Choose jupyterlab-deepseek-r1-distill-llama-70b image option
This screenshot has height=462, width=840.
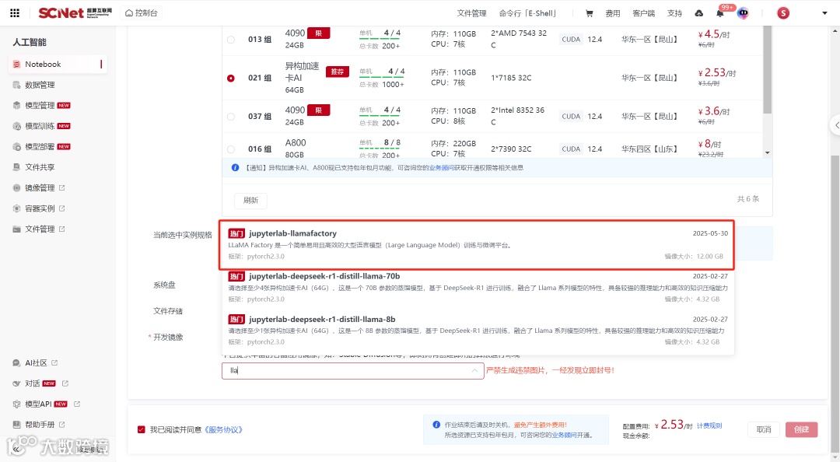[x=477, y=287]
